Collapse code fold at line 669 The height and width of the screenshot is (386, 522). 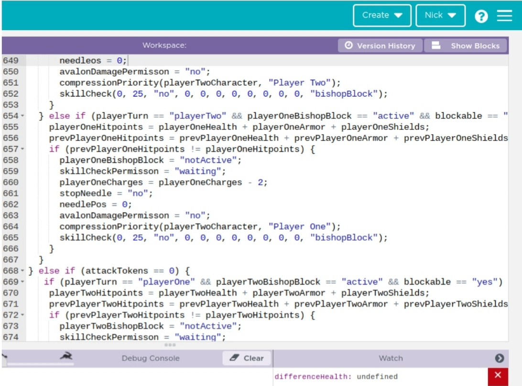pos(22,281)
